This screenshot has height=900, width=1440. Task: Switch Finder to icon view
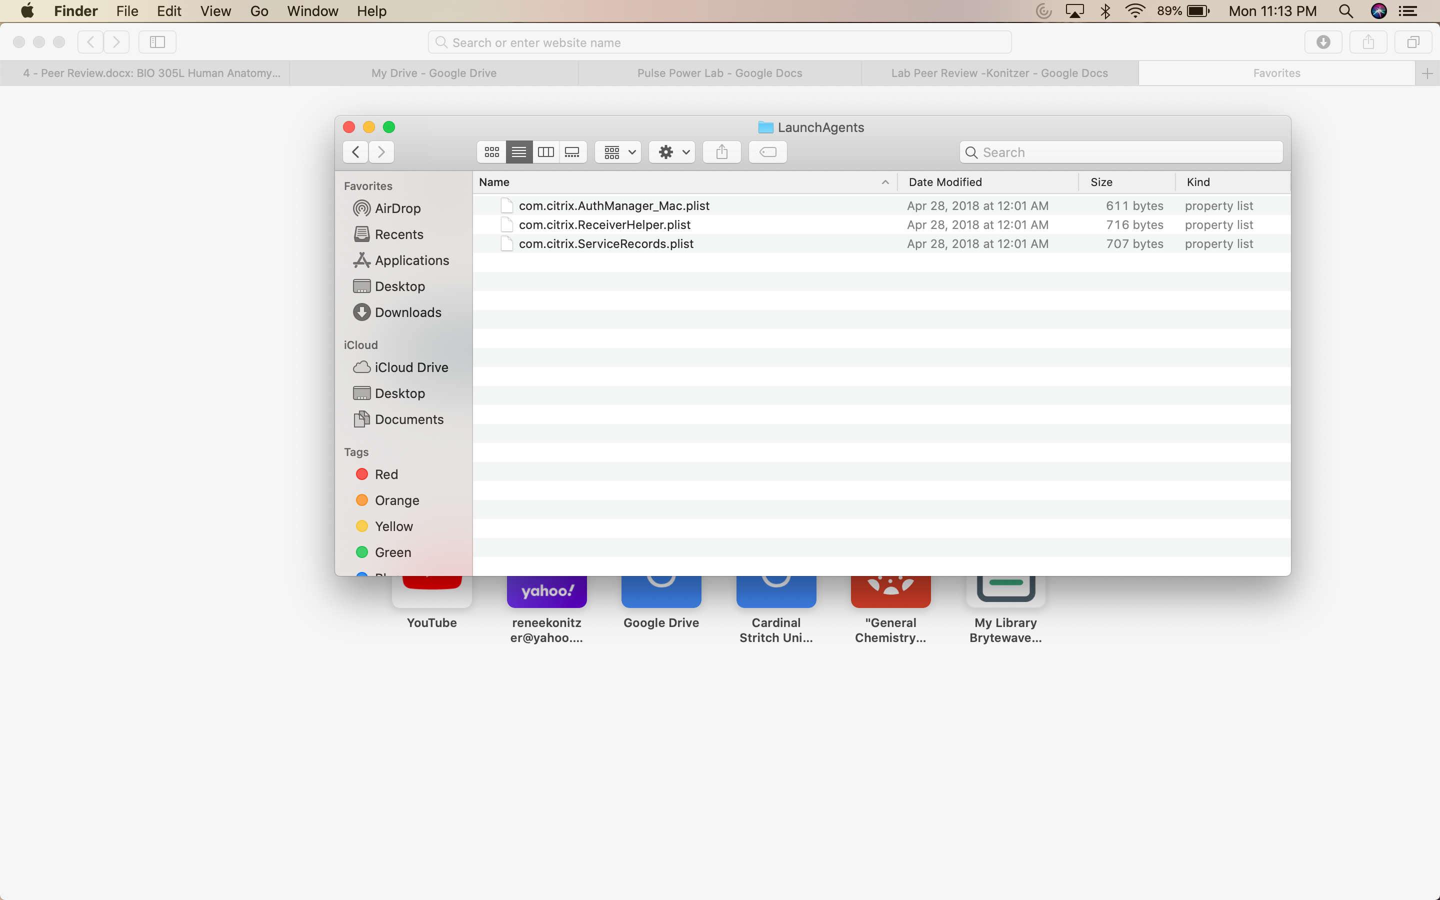(491, 152)
